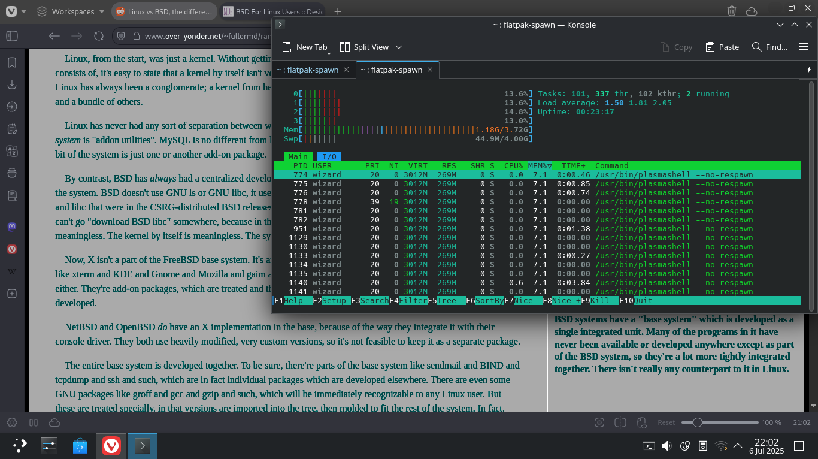
Task: Toggle the Vivaldi side panel button
Action: pos(12,36)
